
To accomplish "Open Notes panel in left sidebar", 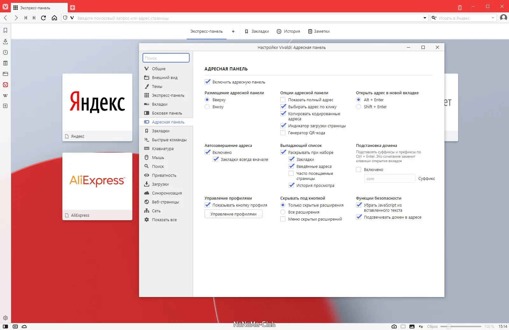I will click(5, 63).
